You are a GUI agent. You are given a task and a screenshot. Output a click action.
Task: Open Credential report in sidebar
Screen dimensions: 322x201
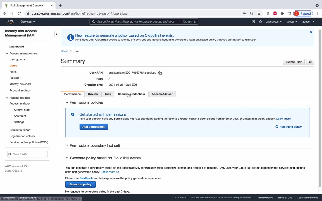(x=20, y=130)
